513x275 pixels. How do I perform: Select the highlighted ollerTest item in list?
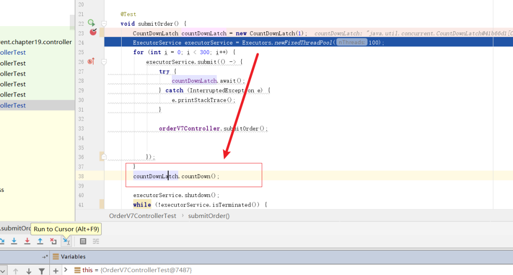13,105
